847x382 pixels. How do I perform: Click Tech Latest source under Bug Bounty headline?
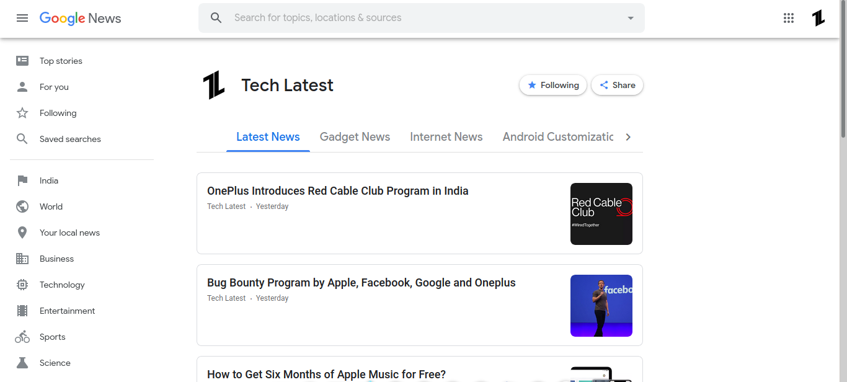click(226, 298)
